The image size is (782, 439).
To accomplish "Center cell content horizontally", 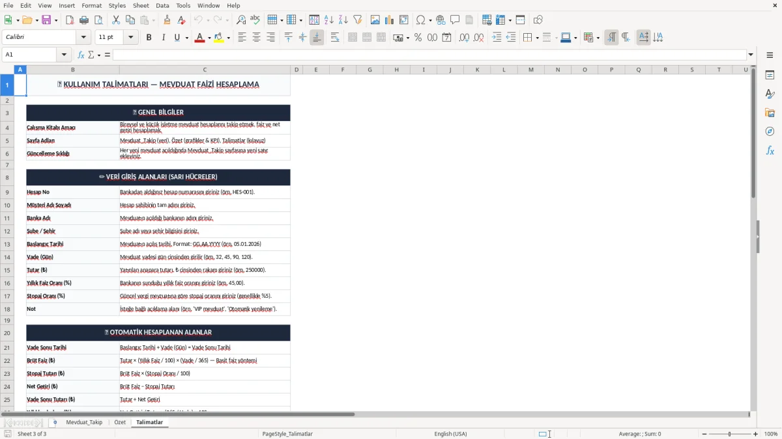I will (x=257, y=38).
